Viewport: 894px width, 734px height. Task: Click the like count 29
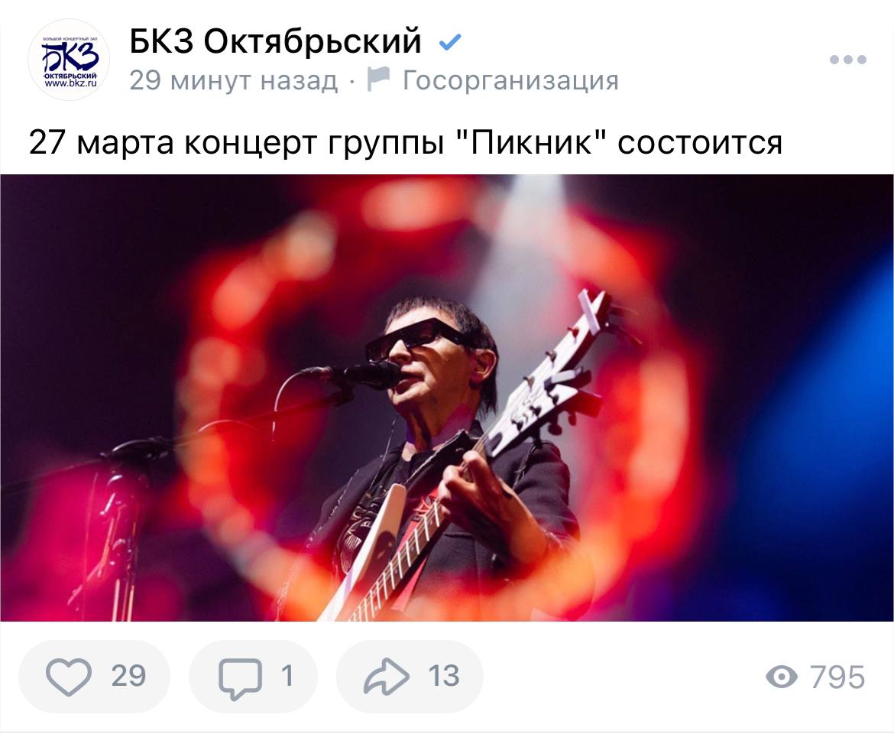point(129,677)
